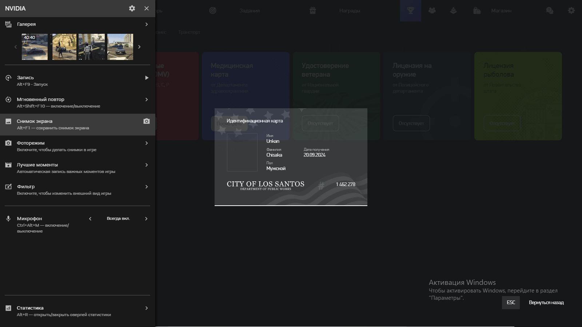This screenshot has height=327, width=582.
Task: Click the name value Unkan
Action: pos(273,141)
